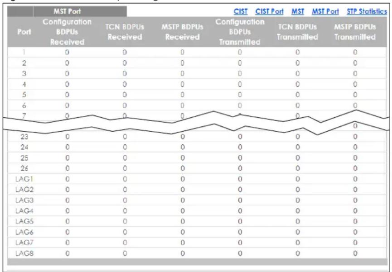Select port 2 row label

(x=24, y=63)
